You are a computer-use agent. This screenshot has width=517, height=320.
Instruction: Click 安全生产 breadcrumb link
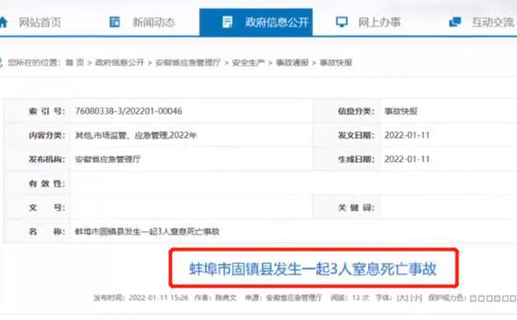point(248,62)
